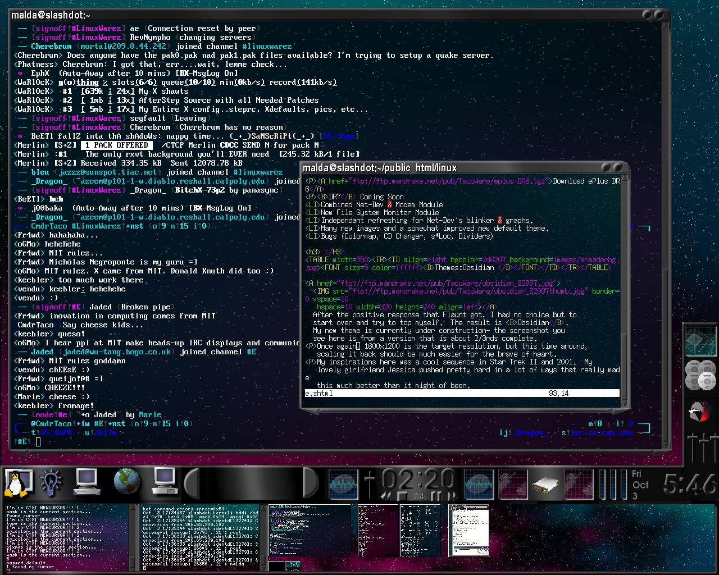
Task: Open the lightbulb launcher icon
Action: coord(51,483)
